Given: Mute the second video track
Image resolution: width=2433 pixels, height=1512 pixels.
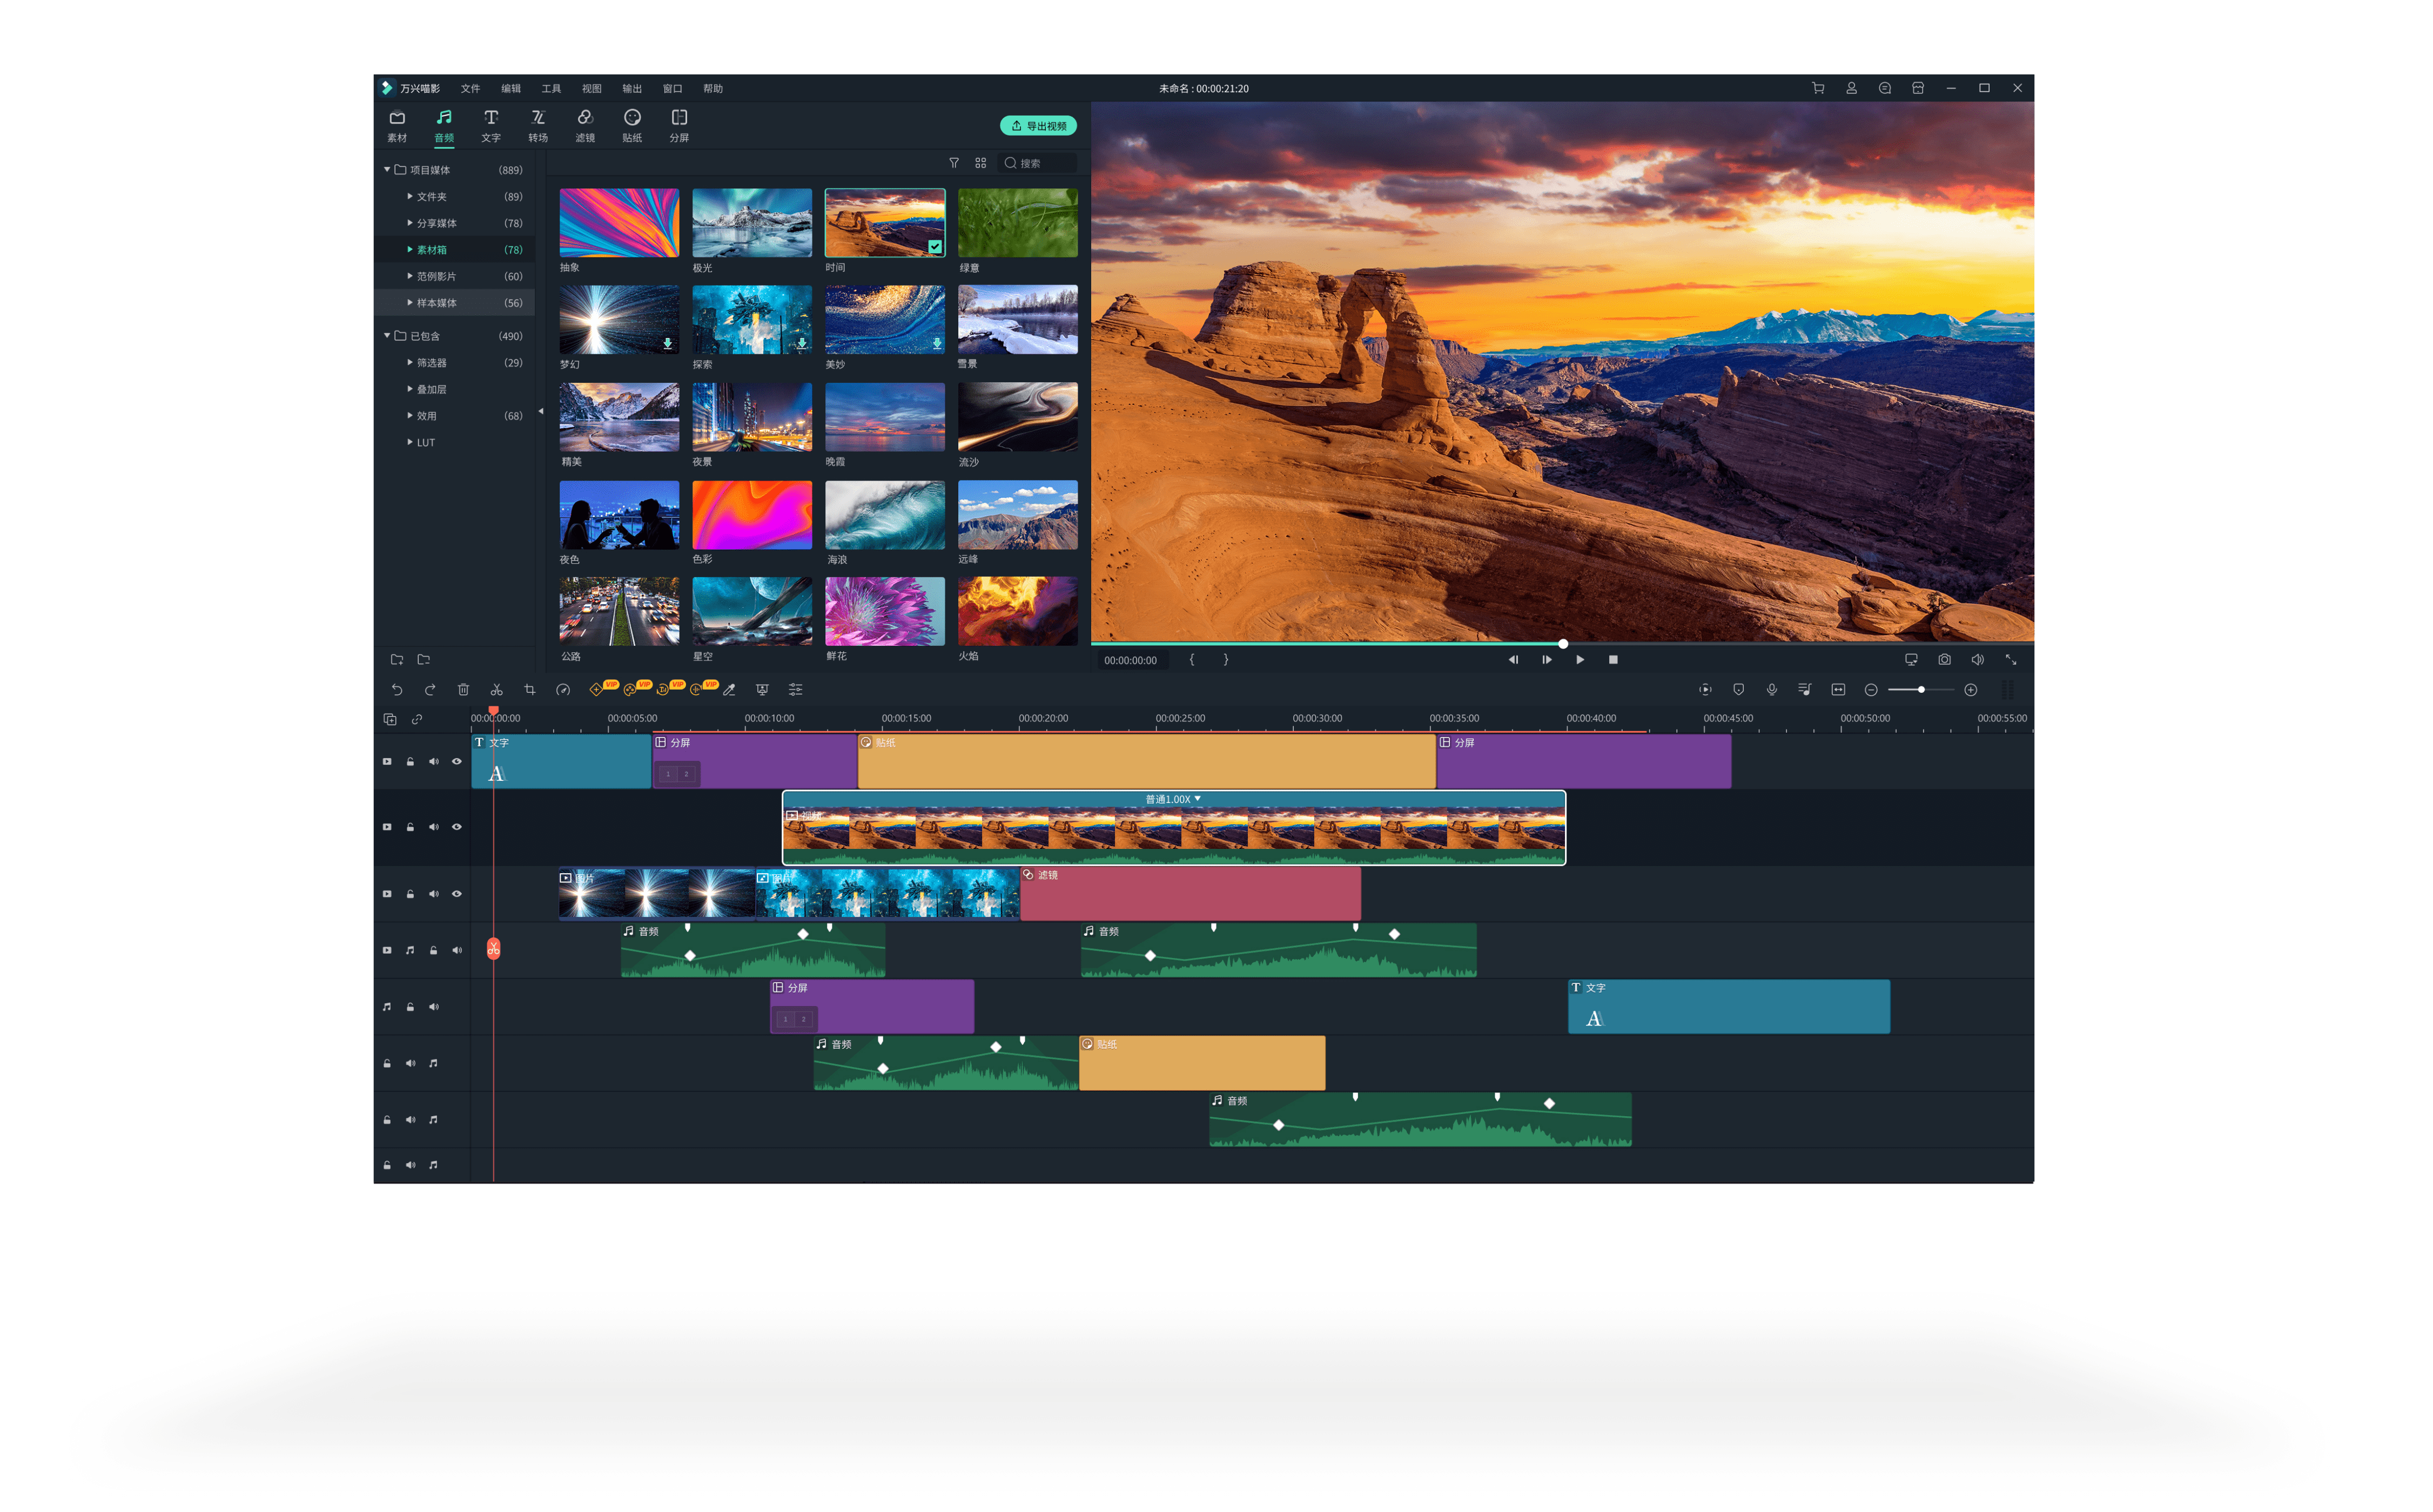Looking at the screenshot, I should pyautogui.click(x=433, y=827).
